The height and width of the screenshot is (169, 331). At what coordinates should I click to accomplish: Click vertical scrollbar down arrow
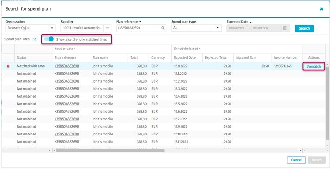tap(327, 146)
